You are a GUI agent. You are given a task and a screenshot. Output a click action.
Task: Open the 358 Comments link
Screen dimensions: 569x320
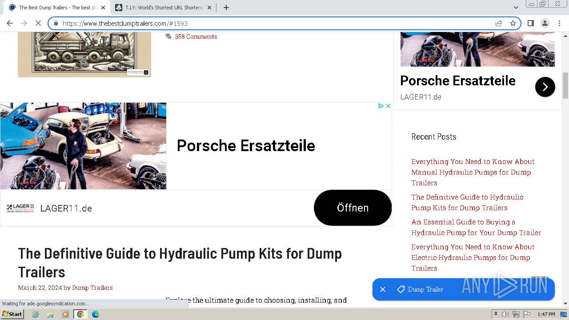(196, 36)
